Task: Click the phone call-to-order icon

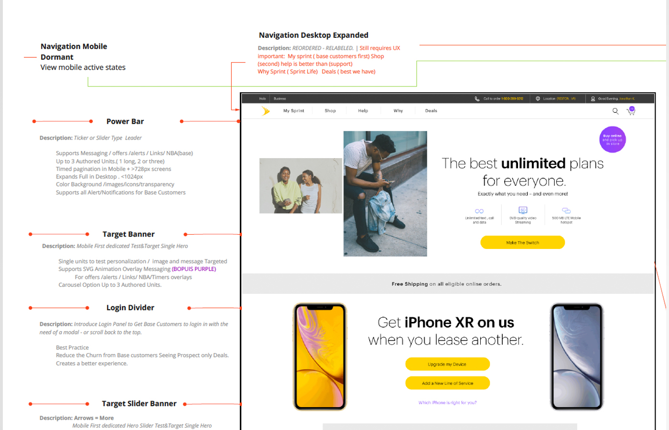Action: tap(477, 99)
